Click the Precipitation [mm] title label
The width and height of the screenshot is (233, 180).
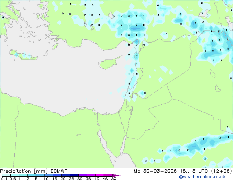coord(24,171)
